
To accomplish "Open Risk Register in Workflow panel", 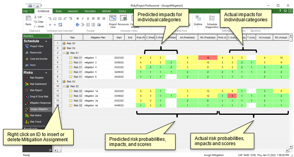I will pos(35,78).
